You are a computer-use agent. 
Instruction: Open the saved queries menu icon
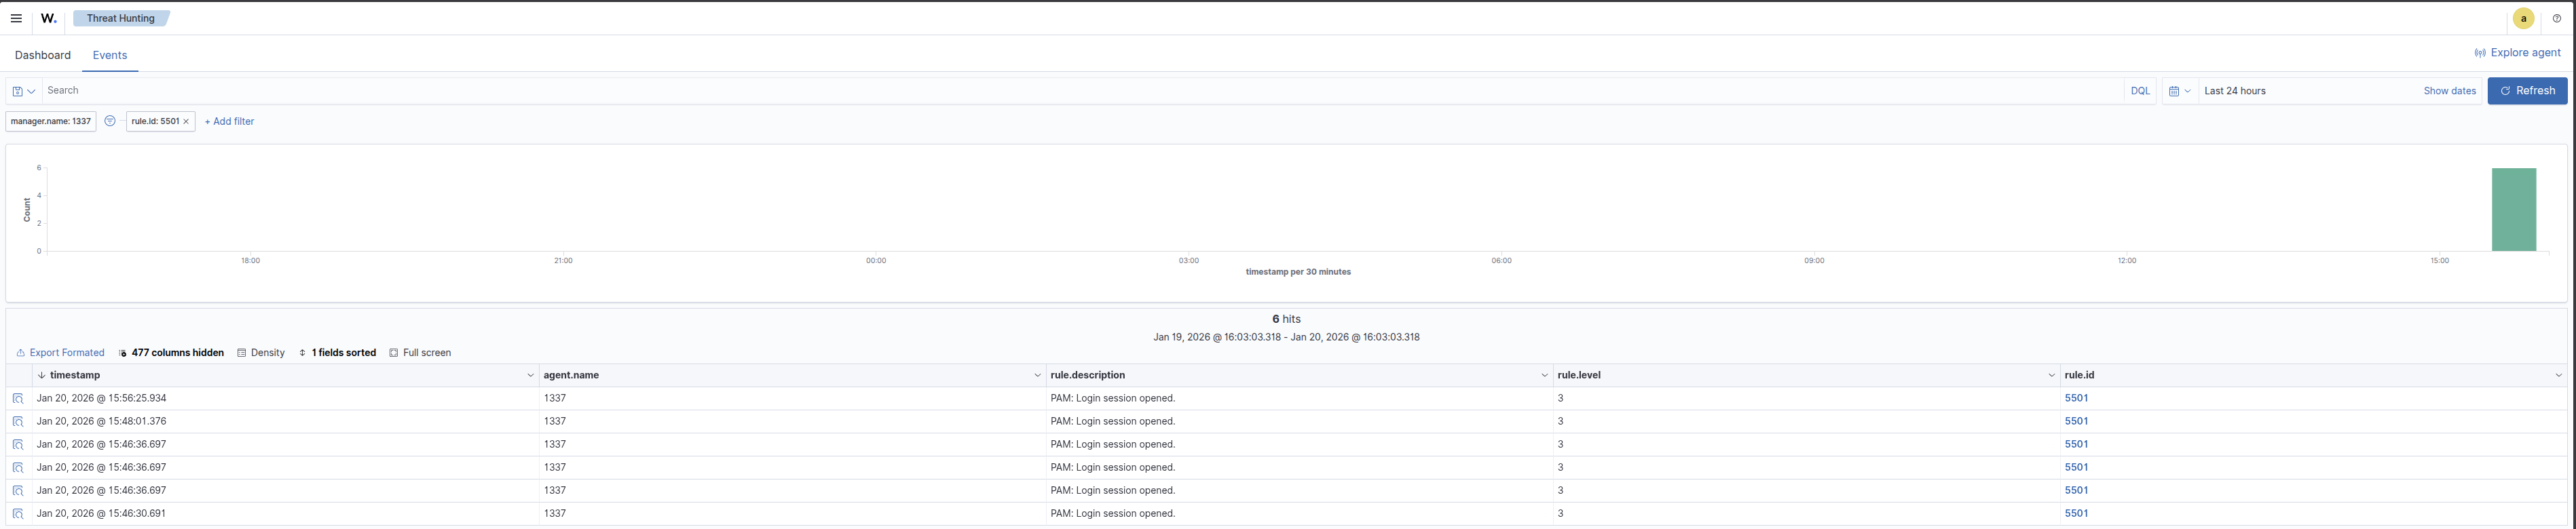(x=24, y=91)
